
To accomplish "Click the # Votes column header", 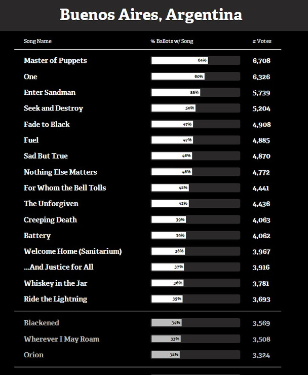I will point(262,41).
